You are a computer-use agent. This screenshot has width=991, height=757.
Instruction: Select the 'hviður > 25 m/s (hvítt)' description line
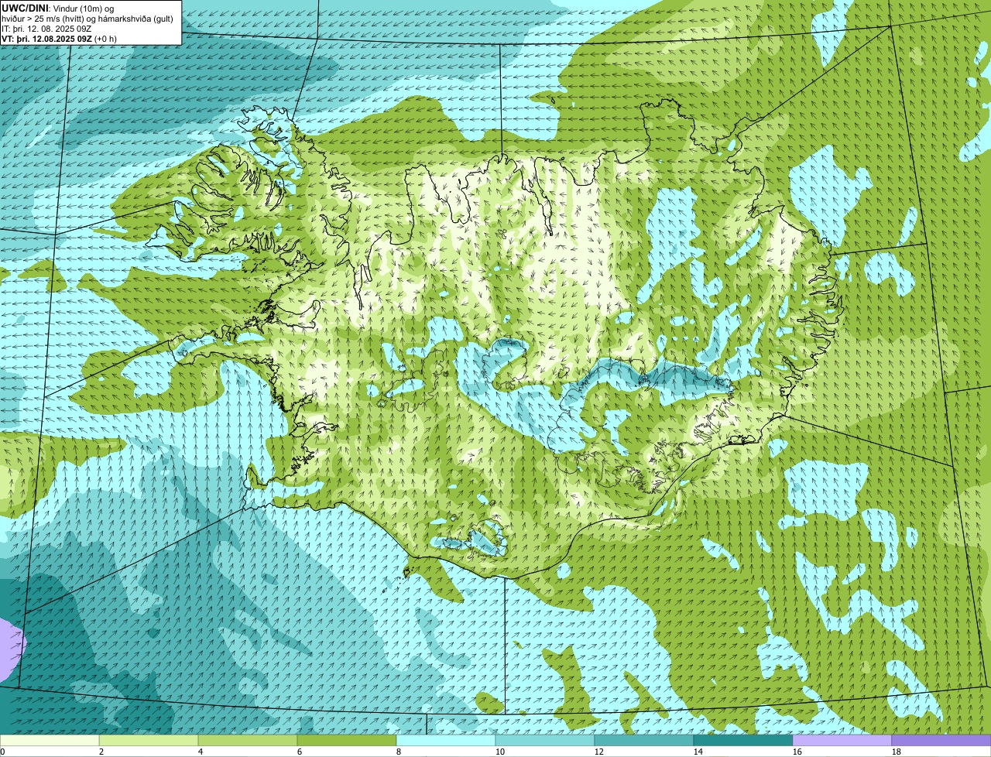point(87,19)
